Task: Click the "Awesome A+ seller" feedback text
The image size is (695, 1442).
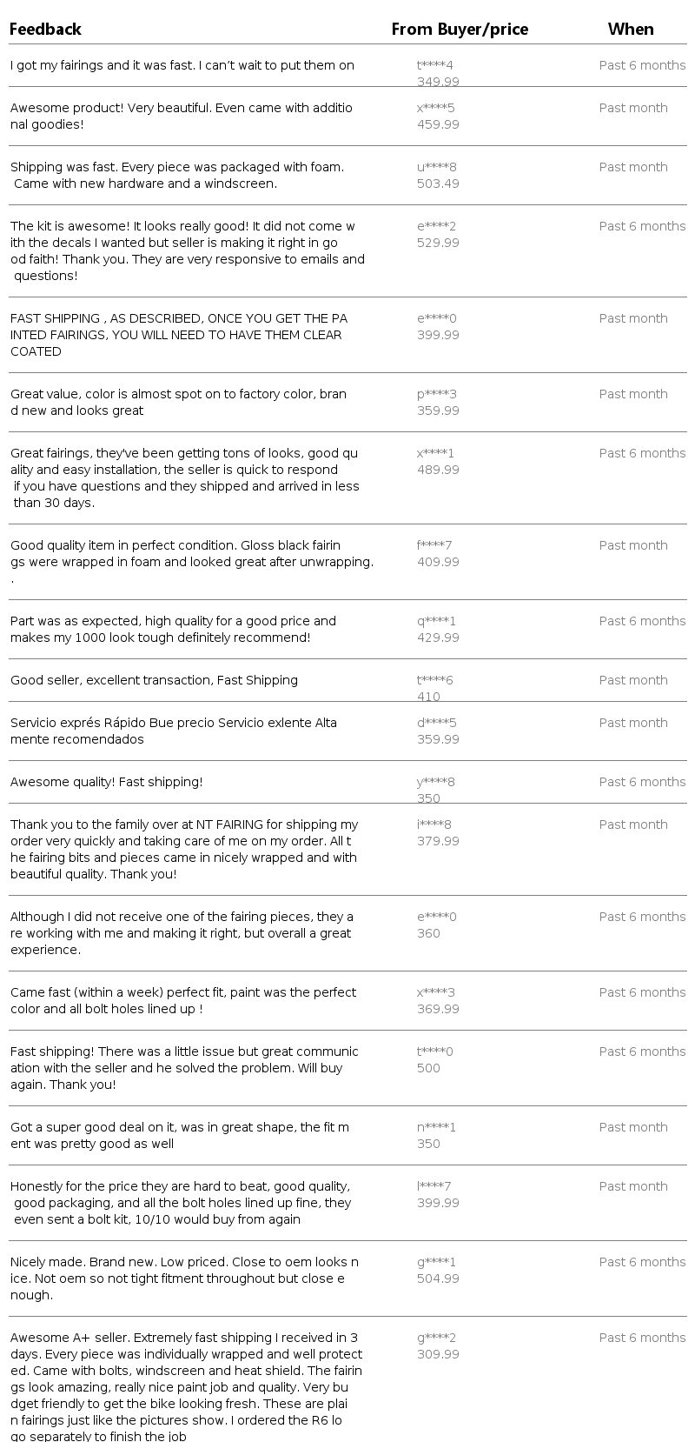Action: pos(186,1387)
